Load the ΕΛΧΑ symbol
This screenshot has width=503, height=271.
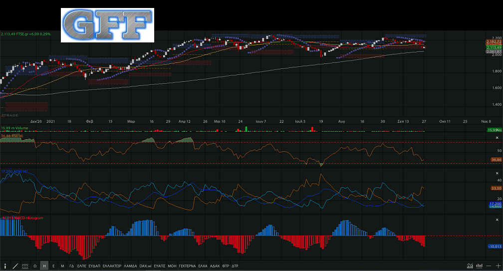[203, 266]
